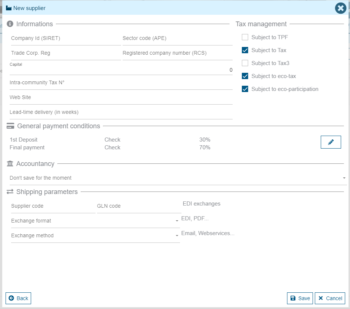The height and width of the screenshot is (309, 350).
Task: Enable Subject to TPF checkbox
Action: 245,37
